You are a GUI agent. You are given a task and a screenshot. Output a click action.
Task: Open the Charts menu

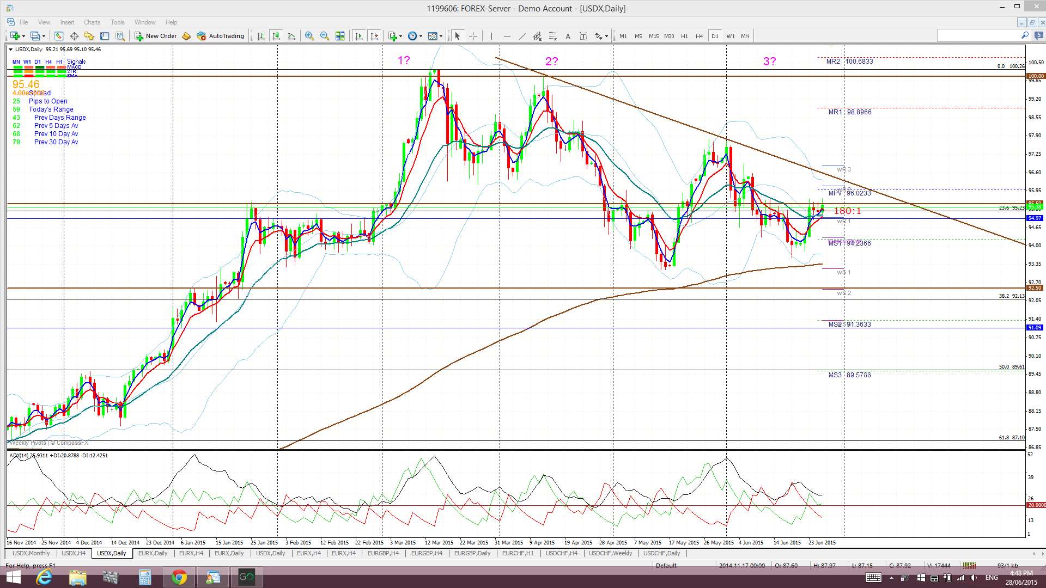tap(92, 22)
